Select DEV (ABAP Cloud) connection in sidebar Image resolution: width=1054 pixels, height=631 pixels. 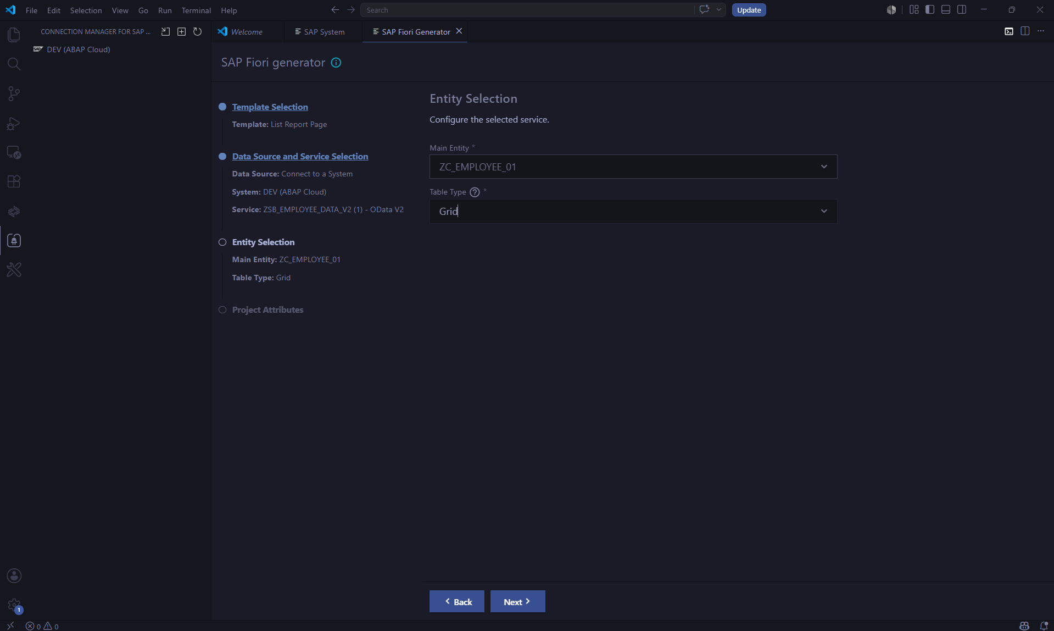79,49
